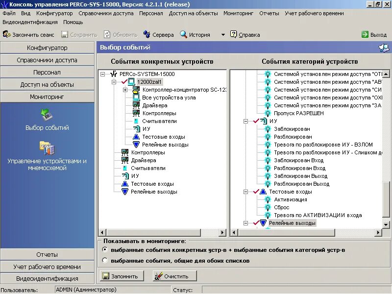
Task: Toggle checkmark on 'Релейные выходы' category in right tree
Action: point(256,223)
